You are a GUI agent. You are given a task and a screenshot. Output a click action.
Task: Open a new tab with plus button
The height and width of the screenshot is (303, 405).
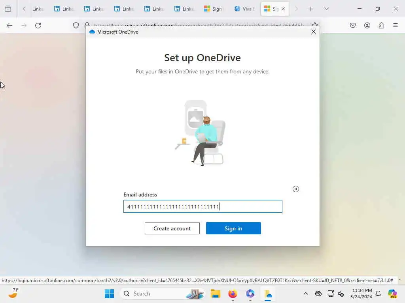click(x=311, y=9)
